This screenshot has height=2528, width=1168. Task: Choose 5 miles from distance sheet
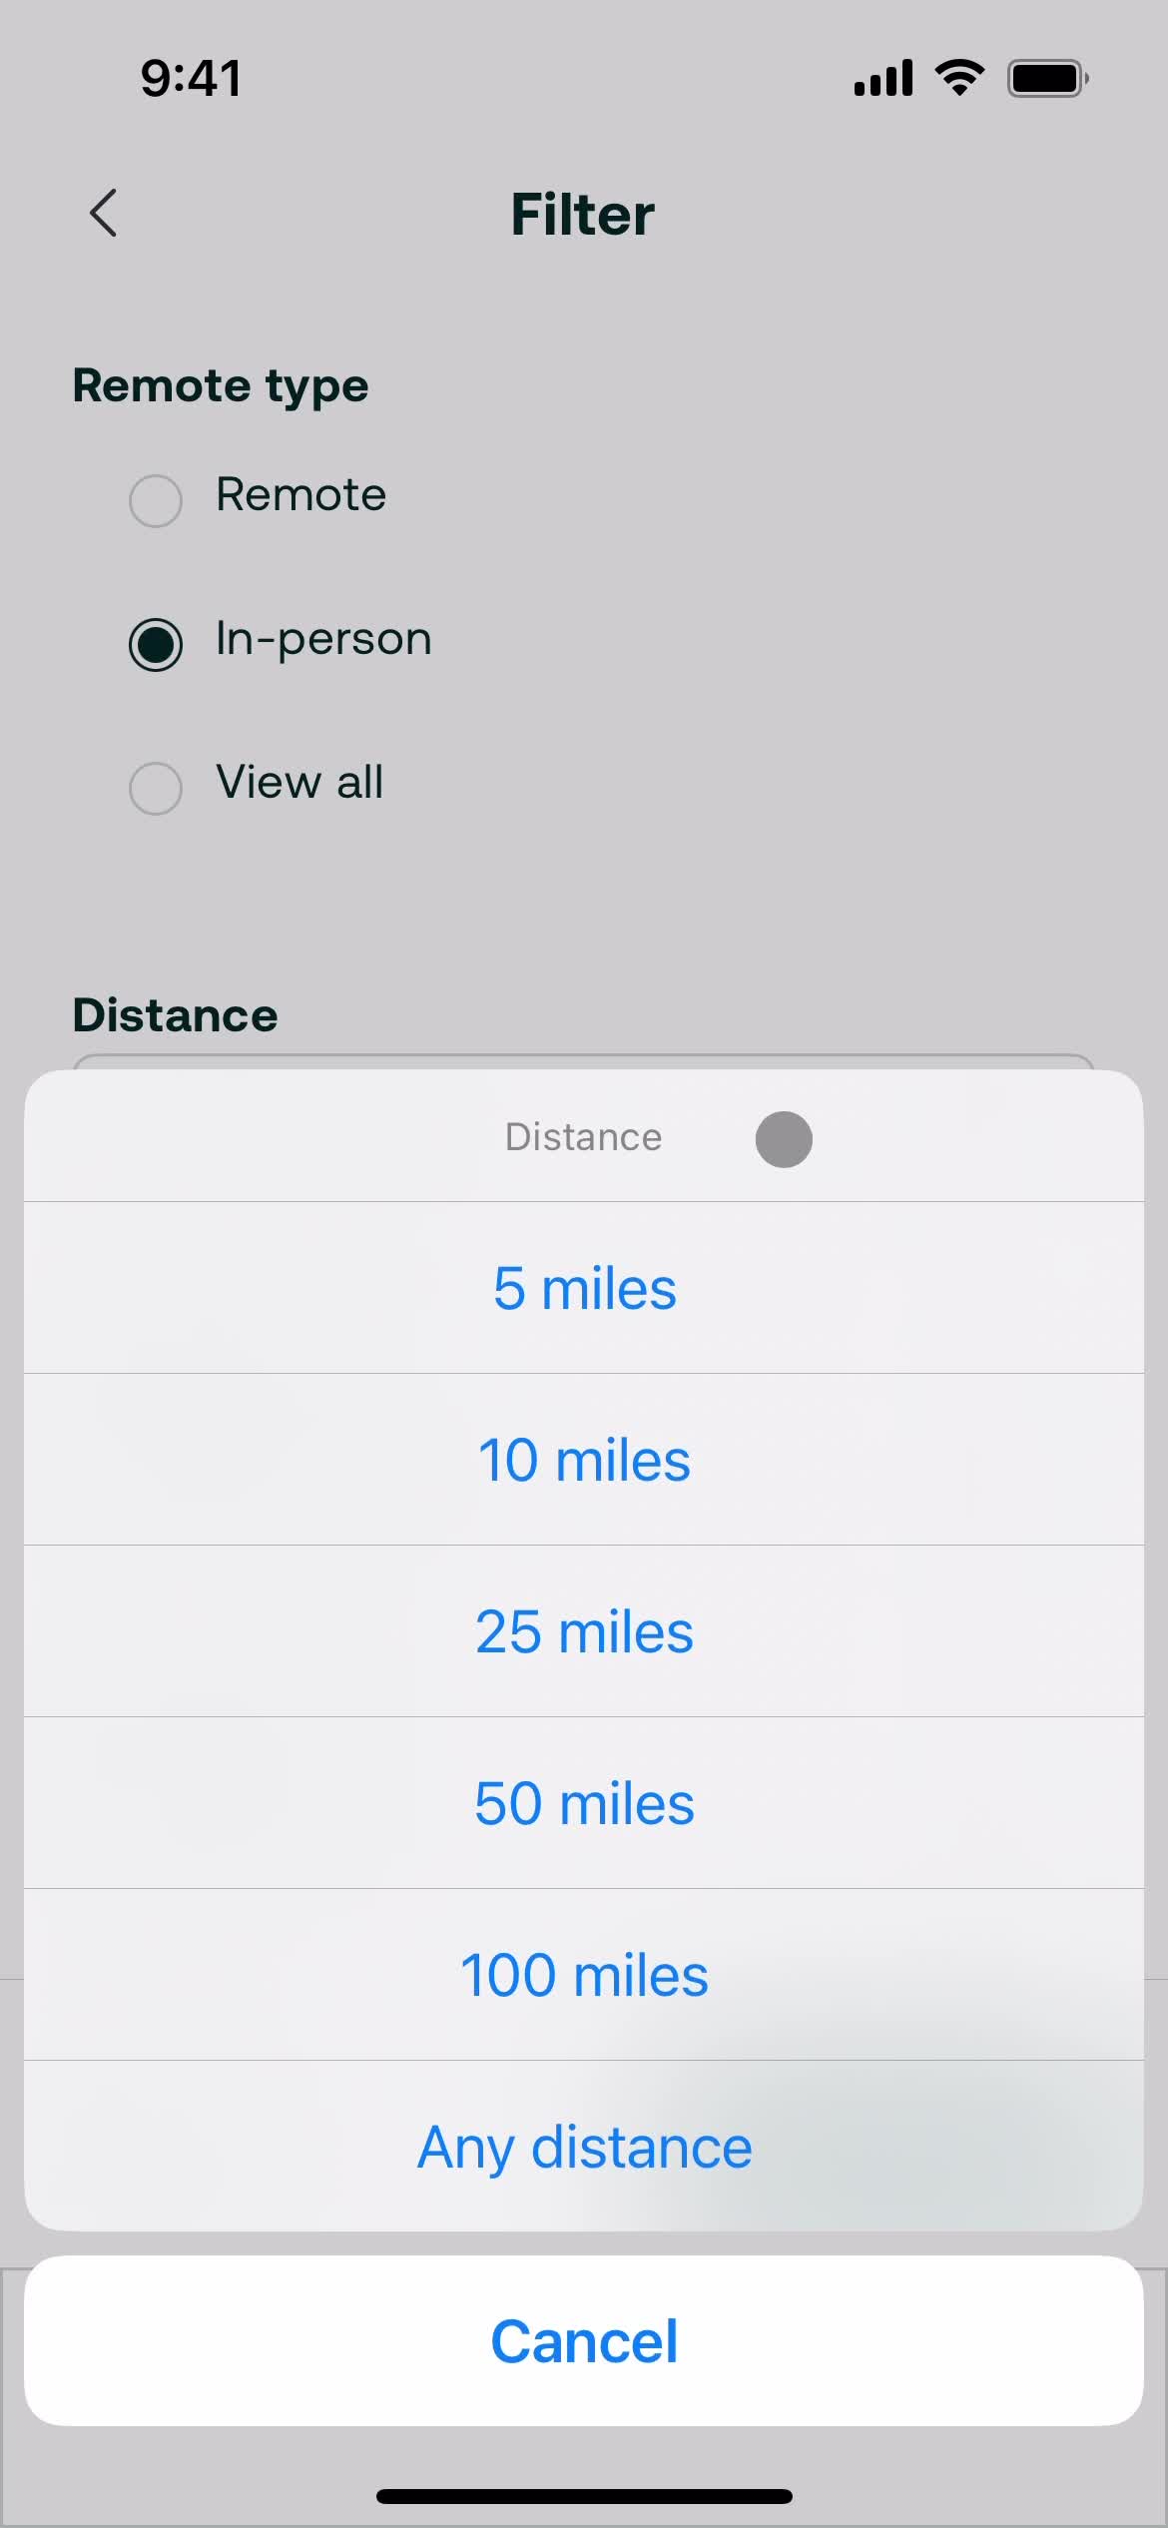pyautogui.click(x=584, y=1288)
